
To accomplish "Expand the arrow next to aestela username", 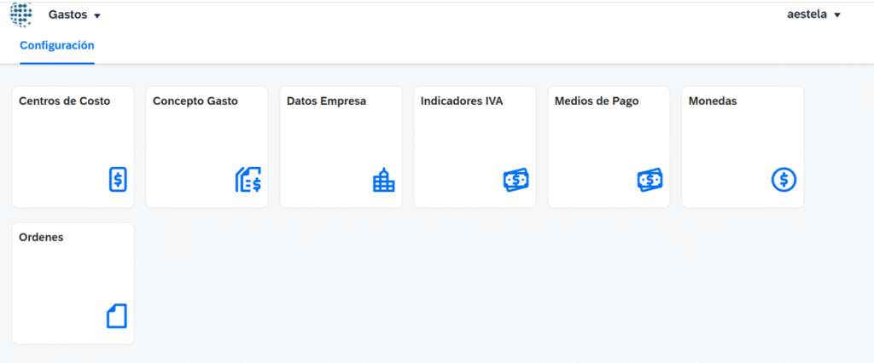I will [x=837, y=15].
